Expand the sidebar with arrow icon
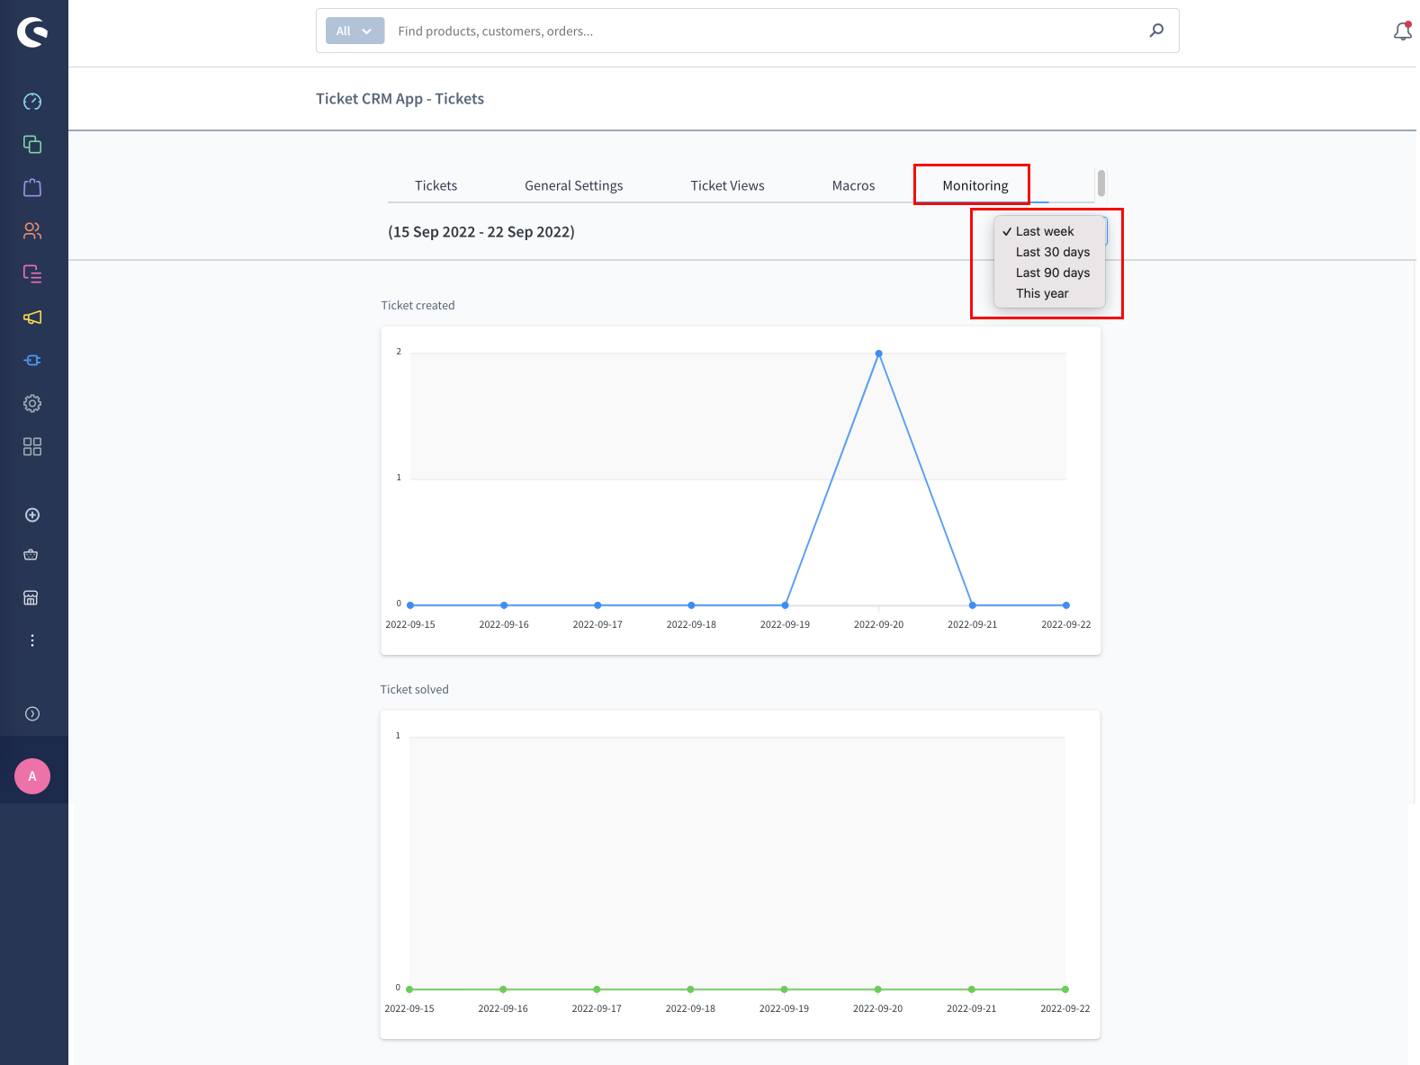 click(x=32, y=714)
